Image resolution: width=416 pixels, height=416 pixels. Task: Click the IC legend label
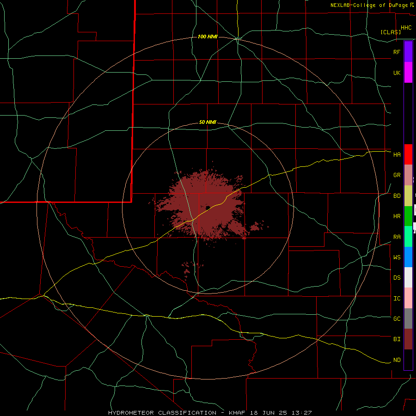(x=397, y=299)
